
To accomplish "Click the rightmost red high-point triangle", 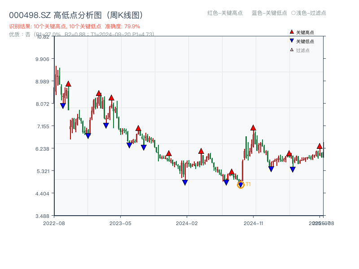I will click(x=320, y=146).
